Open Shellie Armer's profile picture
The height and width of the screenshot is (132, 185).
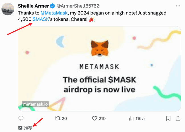click(x=8, y=9)
